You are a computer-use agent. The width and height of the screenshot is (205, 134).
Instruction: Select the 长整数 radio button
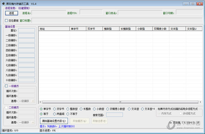[81, 109]
